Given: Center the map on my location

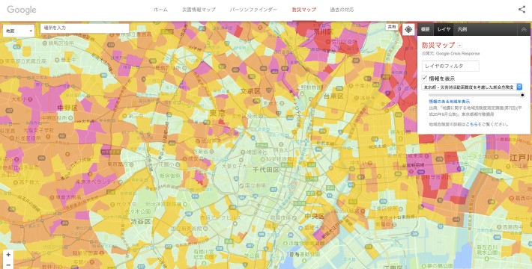Looking at the screenshot, I should (408, 30).
